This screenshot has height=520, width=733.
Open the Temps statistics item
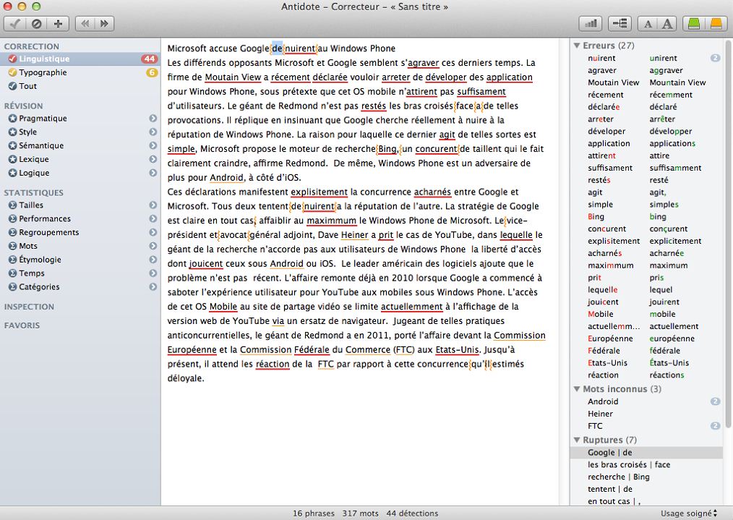pyautogui.click(x=80, y=273)
